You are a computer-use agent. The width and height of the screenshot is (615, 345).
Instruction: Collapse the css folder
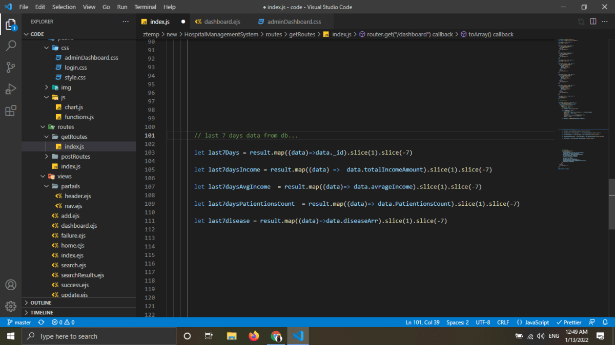(x=79, y=48)
